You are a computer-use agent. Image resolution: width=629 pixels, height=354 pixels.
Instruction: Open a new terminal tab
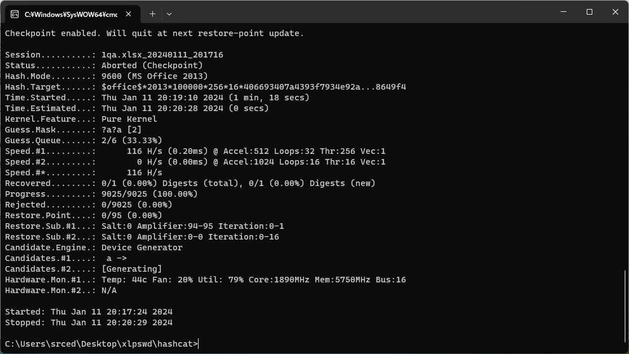tap(152, 14)
